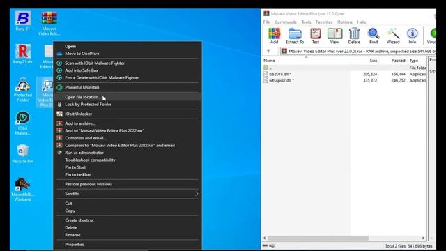Viewport: 446px width, 251px height.
Task: Select the Recycle Bin desktop icon
Action: click(23, 153)
